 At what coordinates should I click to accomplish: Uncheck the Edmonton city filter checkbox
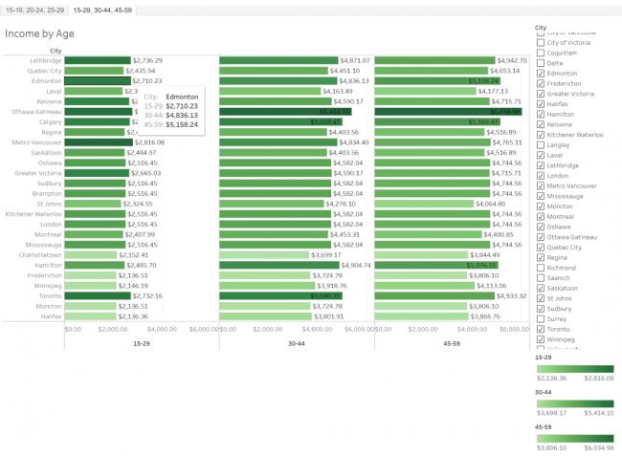tap(541, 74)
